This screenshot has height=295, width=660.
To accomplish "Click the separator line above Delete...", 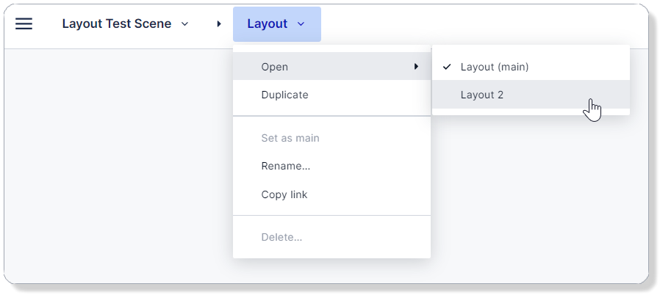I will click(331, 216).
